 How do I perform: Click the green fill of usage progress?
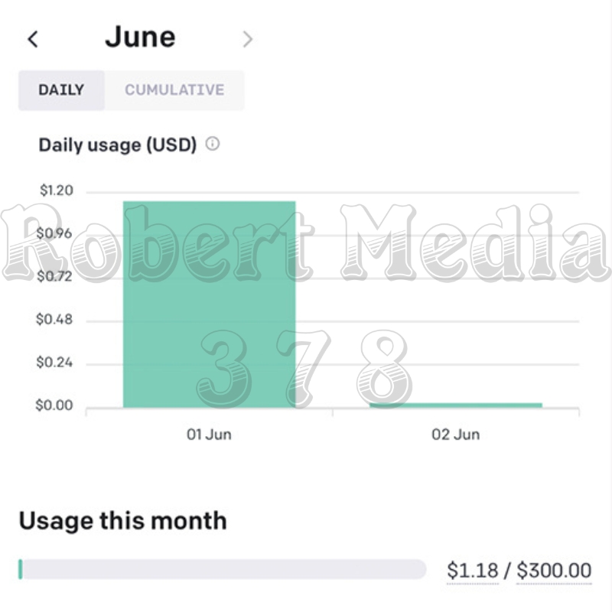[x=21, y=569]
